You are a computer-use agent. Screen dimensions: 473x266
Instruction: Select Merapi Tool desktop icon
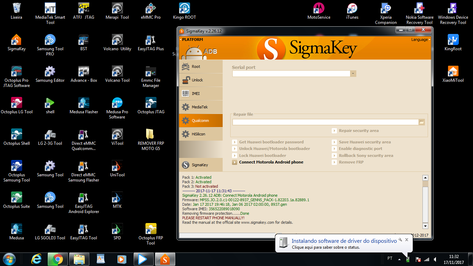pos(117,11)
